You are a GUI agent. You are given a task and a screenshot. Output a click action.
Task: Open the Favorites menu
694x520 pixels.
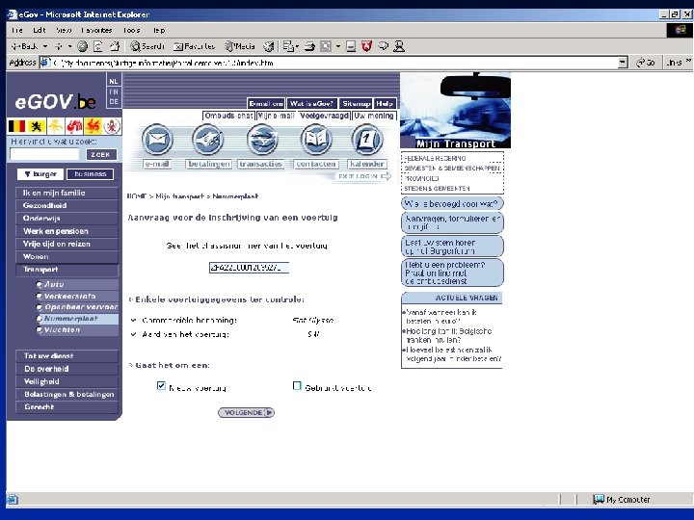click(96, 30)
